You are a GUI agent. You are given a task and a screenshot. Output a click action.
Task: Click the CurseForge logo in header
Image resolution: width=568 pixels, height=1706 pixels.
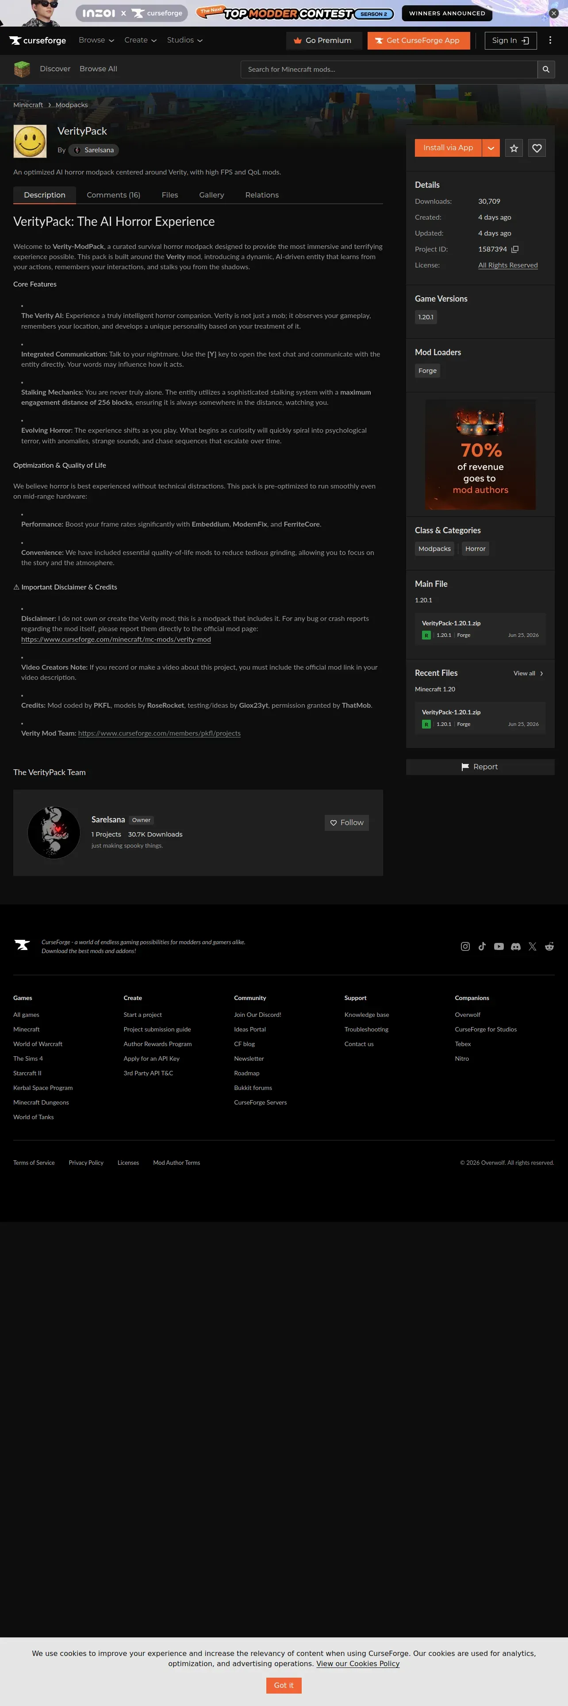(x=38, y=40)
